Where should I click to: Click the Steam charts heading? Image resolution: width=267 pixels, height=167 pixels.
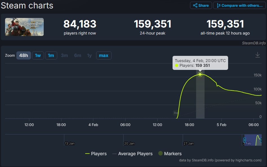point(27,5)
